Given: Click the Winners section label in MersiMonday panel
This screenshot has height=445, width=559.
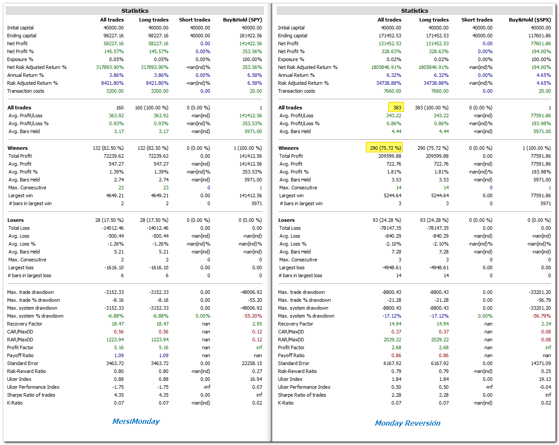Looking at the screenshot, I should coord(18,148).
